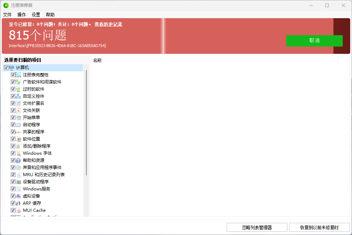Click the 添加/删除程序 icon

click(x=19, y=146)
